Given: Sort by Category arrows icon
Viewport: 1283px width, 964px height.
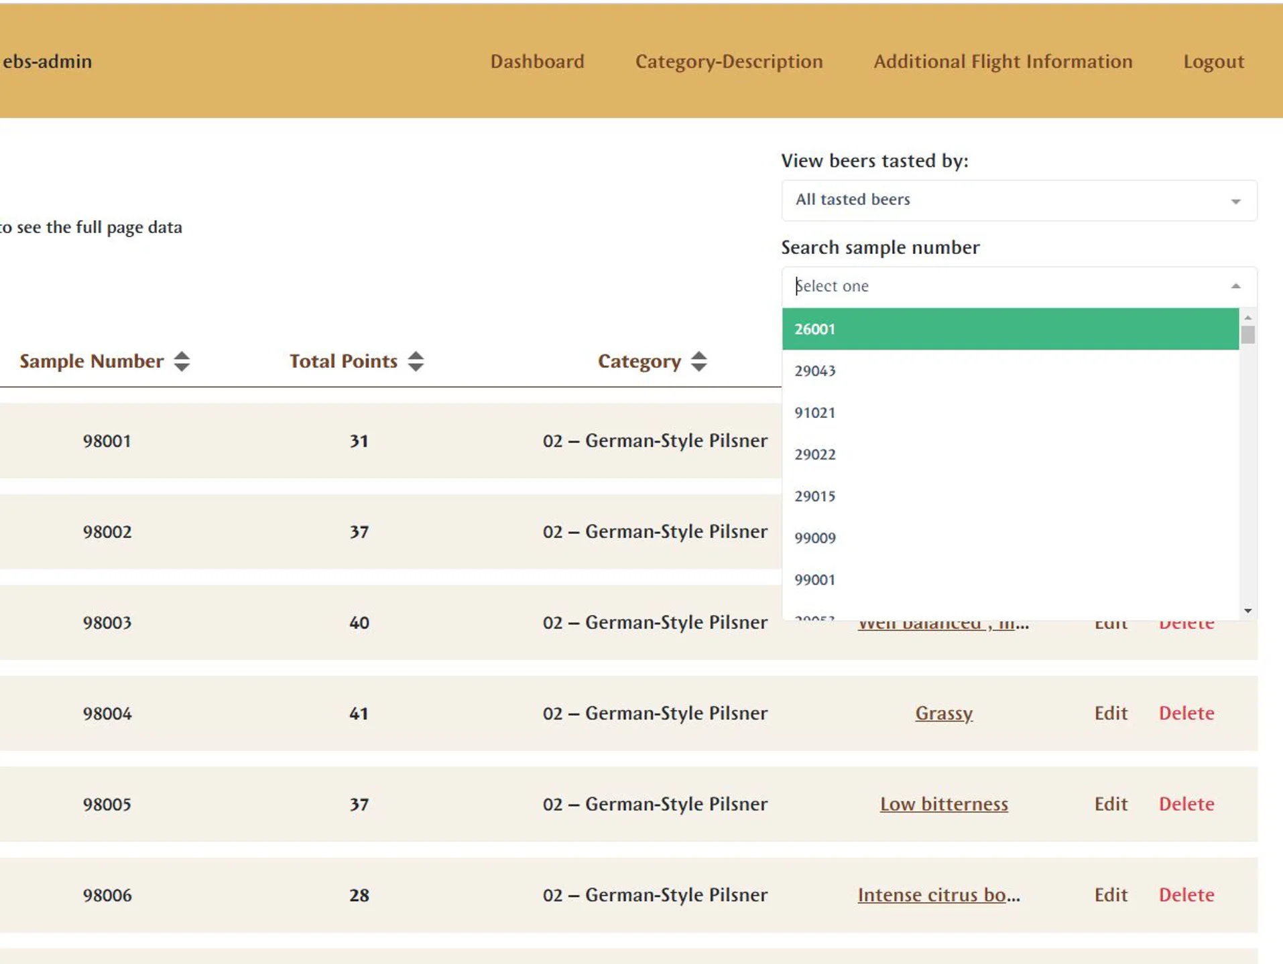Looking at the screenshot, I should [x=698, y=361].
